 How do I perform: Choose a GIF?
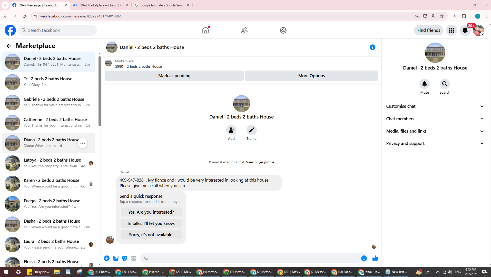tap(134, 258)
